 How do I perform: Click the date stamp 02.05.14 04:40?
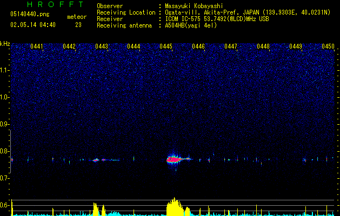click(x=33, y=25)
